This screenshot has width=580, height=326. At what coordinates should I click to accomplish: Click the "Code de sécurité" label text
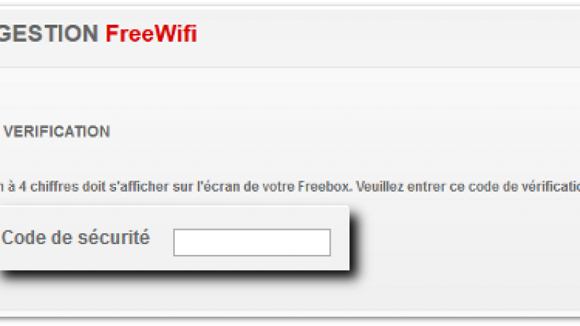point(75,238)
